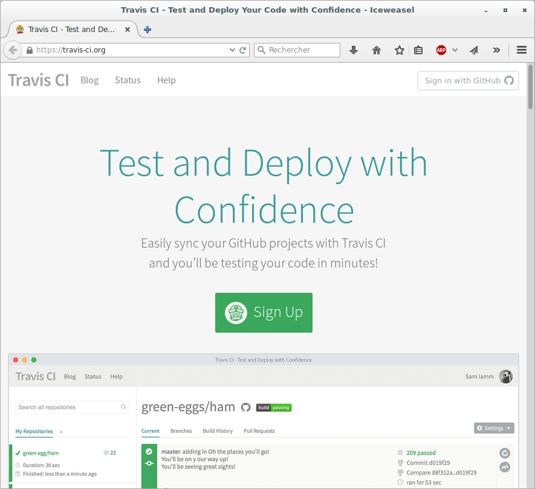Screen dimensions: 535x489
Task: Click build number #22 in sidebar
Action: tap(109, 453)
